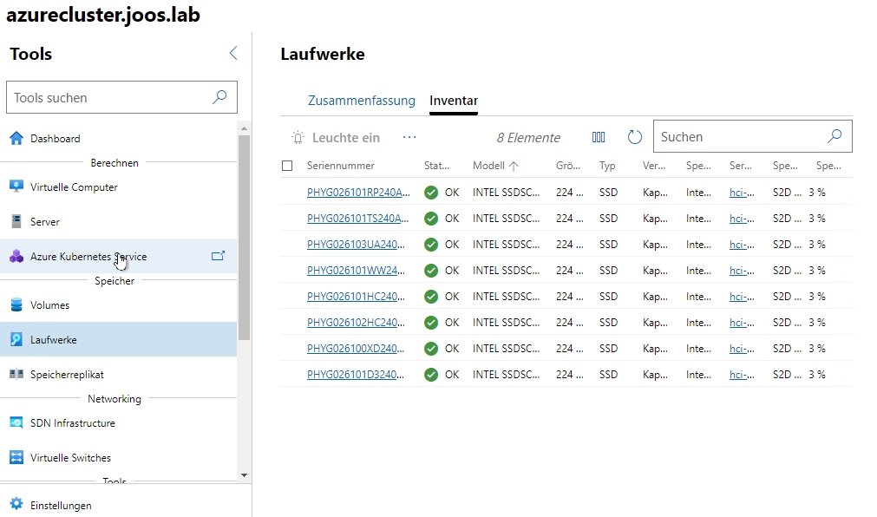
Task: Open the column selector next to 8 Elemente
Action: point(599,136)
